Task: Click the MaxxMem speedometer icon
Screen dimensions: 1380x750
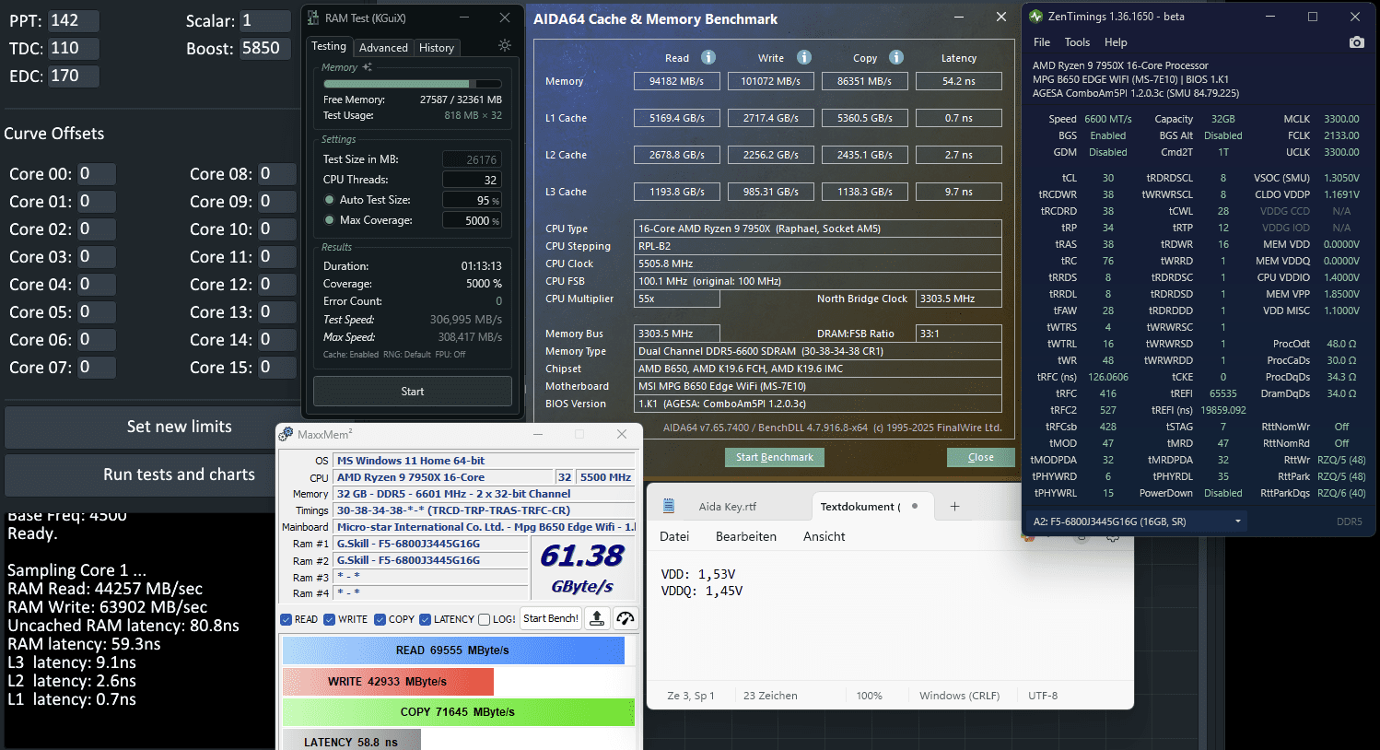Action: point(626,618)
